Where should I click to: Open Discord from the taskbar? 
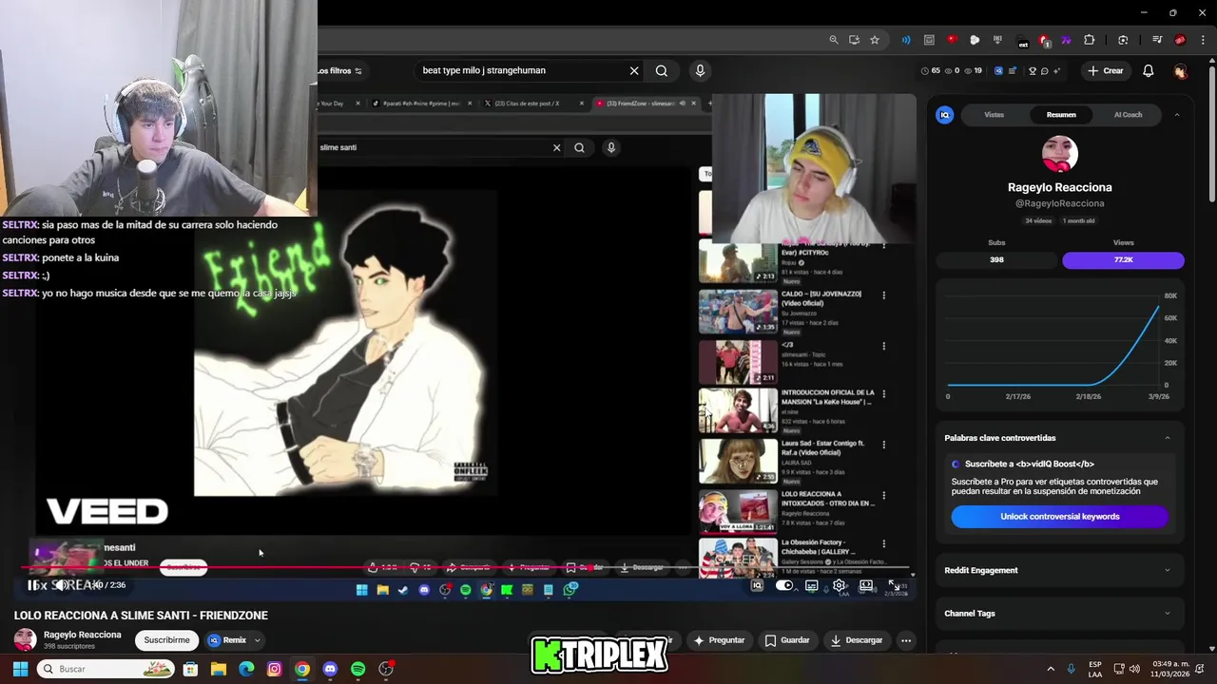[330, 669]
